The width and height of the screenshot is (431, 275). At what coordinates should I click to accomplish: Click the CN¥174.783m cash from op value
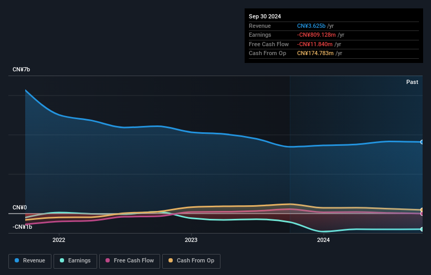point(316,54)
